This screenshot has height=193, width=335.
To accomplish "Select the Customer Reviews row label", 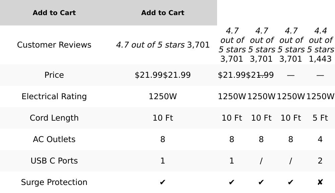I will pyautogui.click(x=54, y=45).
